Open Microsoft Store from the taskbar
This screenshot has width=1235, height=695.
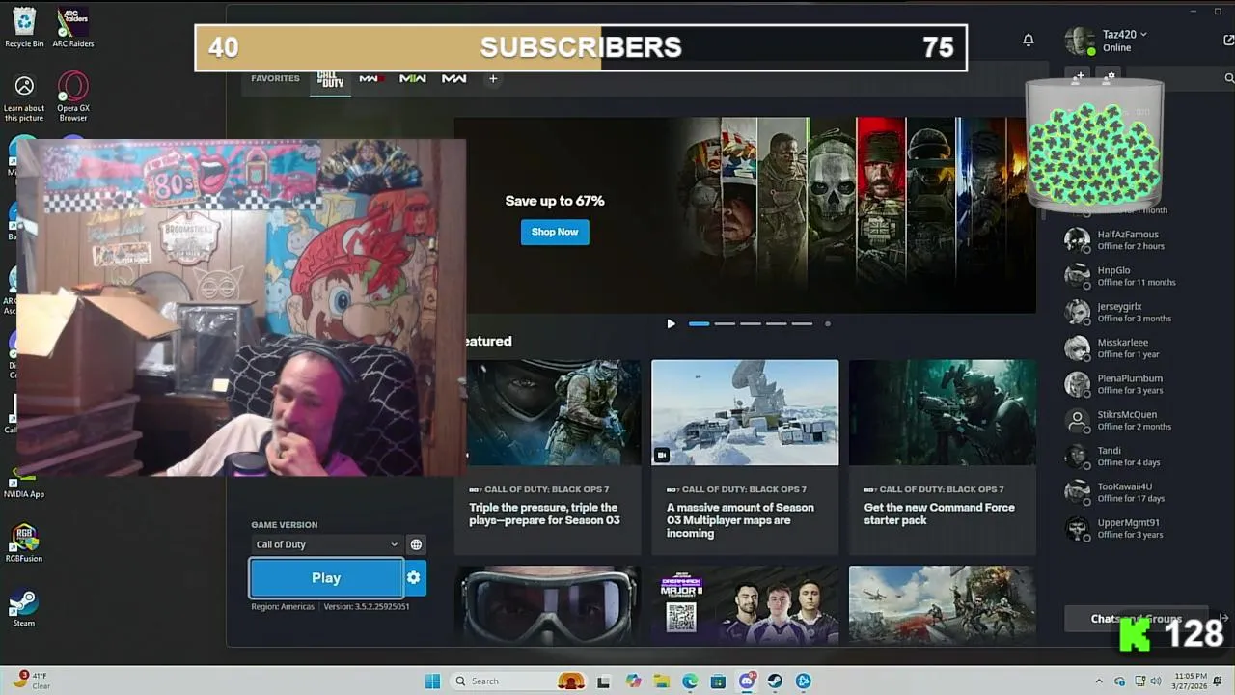[x=718, y=681]
